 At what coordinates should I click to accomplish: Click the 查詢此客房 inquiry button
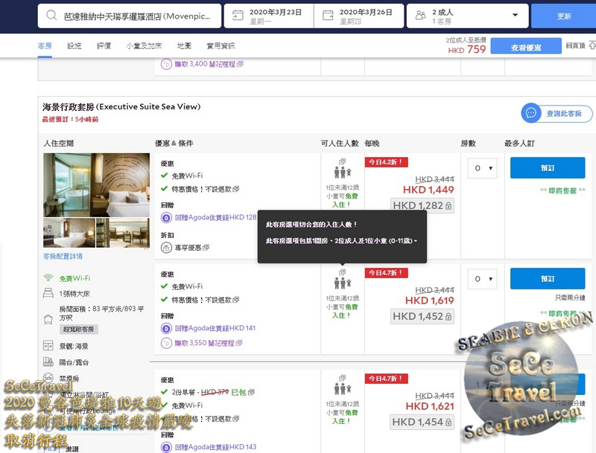click(x=557, y=114)
